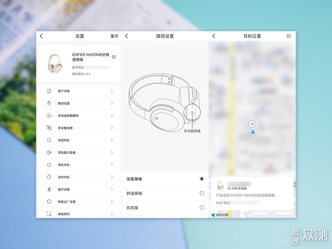Expand the 定时关机 row chevron
332x249 pixels.
tap(112, 177)
